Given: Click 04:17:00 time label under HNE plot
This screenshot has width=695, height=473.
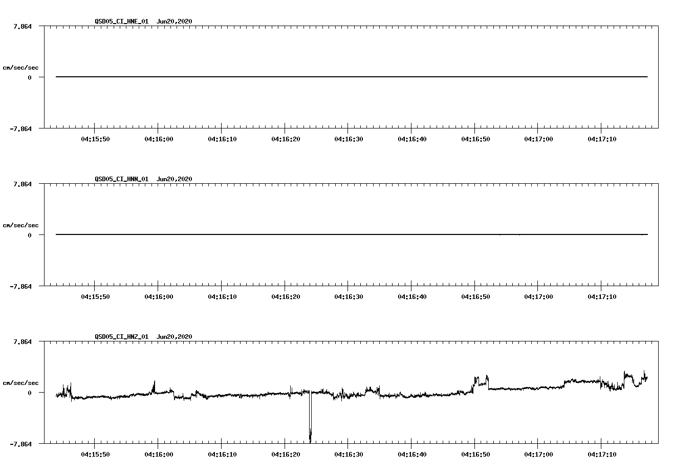Looking at the screenshot, I should pyautogui.click(x=539, y=139).
